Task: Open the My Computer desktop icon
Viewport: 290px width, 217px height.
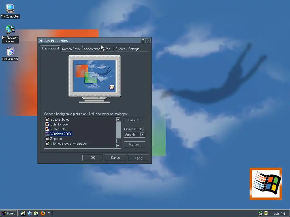Action: 10,11
